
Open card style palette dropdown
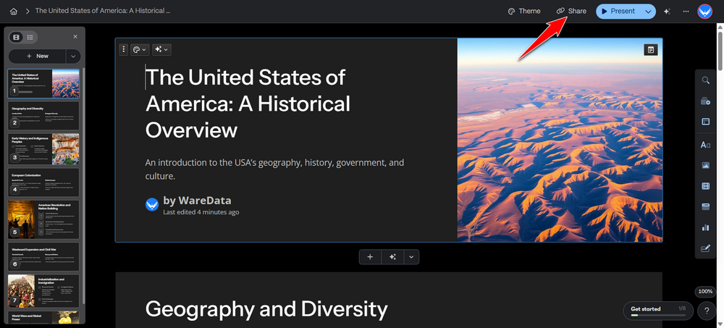click(x=140, y=49)
